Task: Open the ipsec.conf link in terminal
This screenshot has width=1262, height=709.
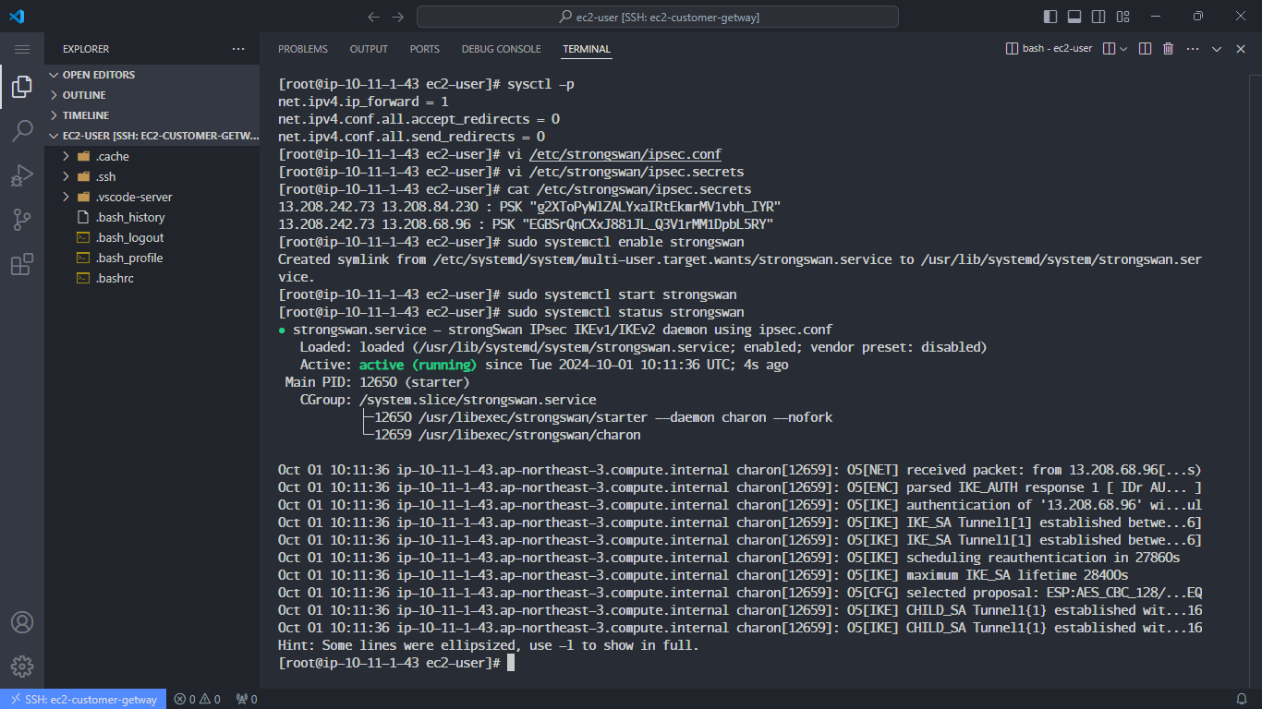Action: [x=625, y=153]
